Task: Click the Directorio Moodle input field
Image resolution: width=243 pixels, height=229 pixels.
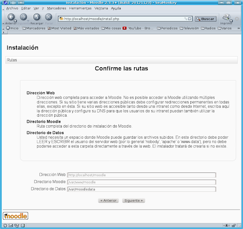Action: [x=142, y=182]
